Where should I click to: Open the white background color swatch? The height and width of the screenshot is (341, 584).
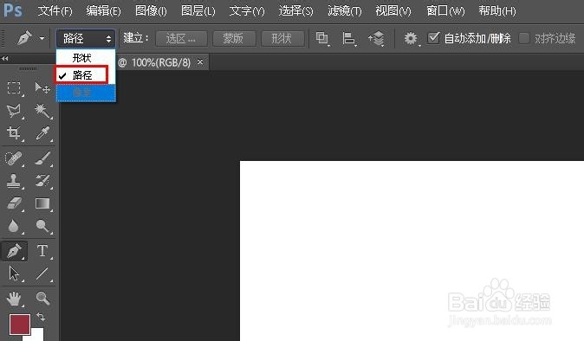pos(36,334)
